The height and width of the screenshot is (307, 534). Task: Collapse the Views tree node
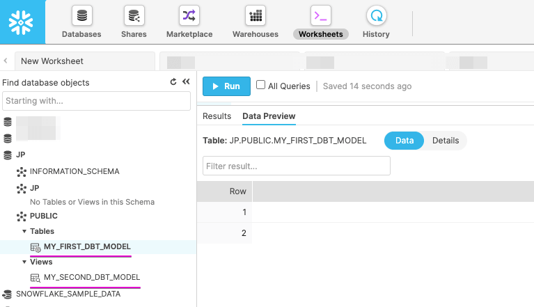[x=24, y=262]
